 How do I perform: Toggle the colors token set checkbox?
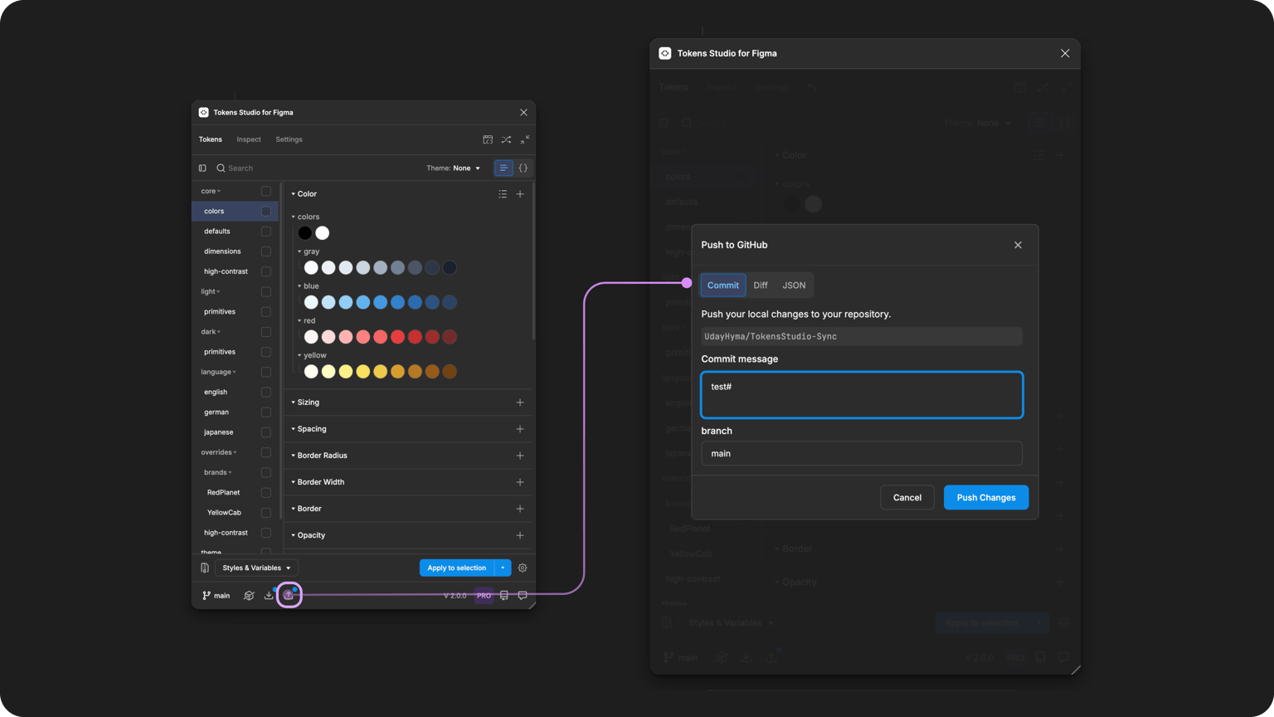point(265,212)
